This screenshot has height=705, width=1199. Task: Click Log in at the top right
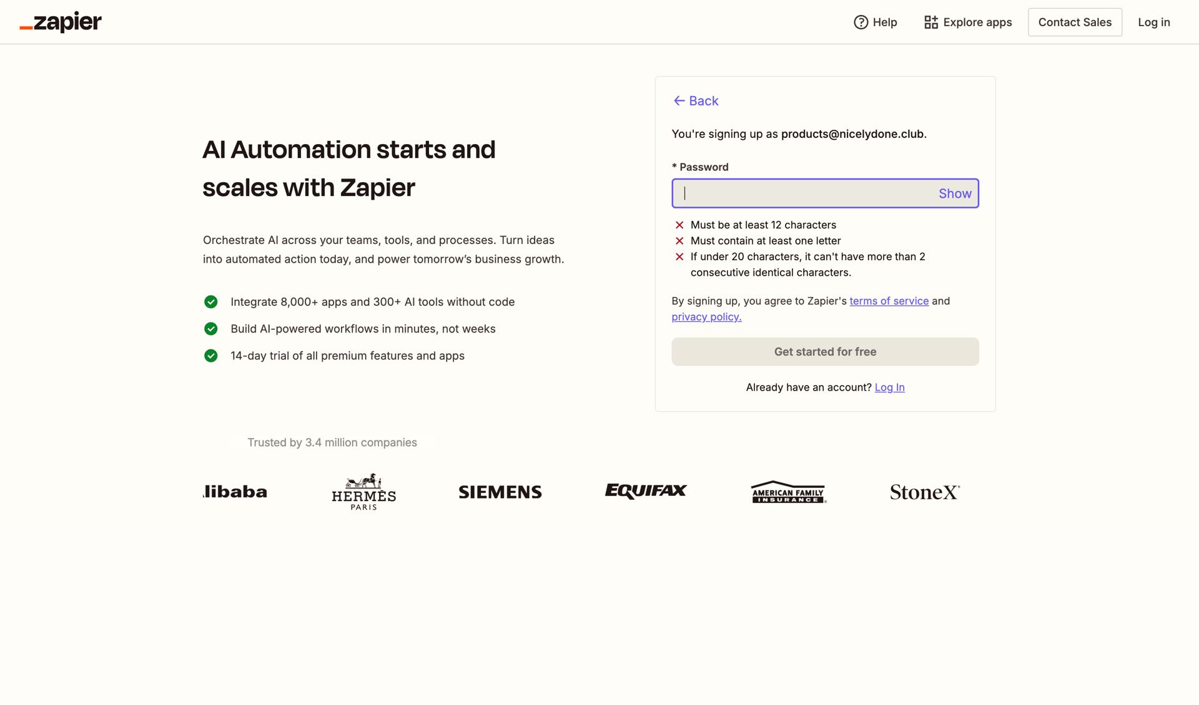point(1153,22)
